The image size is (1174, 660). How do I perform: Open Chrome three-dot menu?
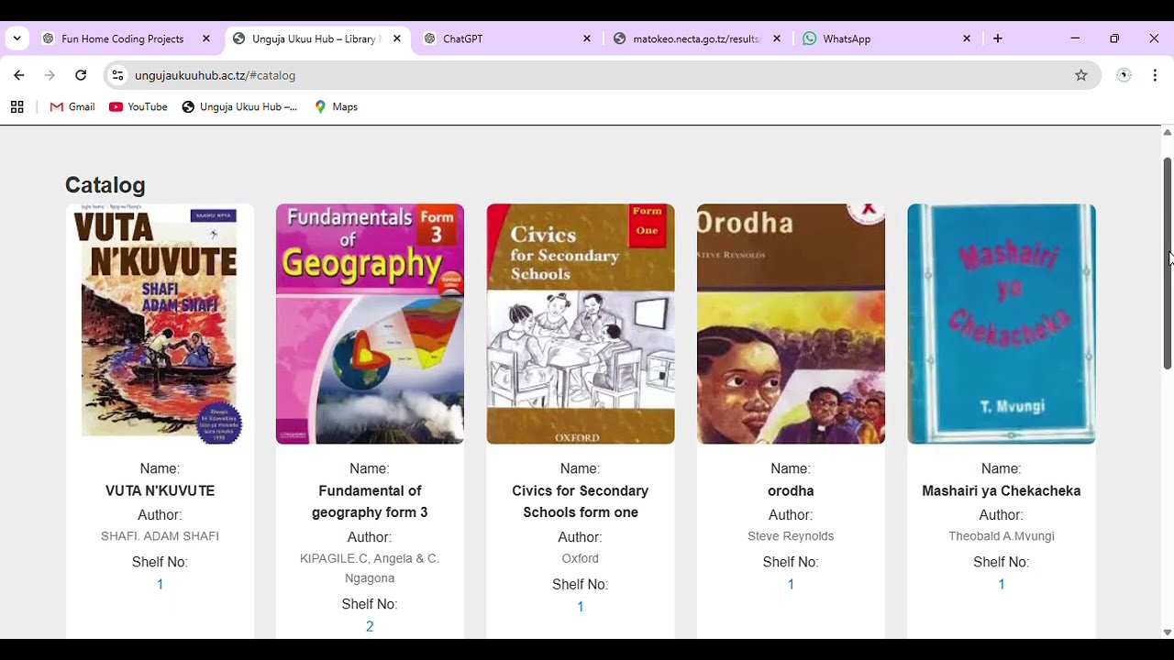1155,75
